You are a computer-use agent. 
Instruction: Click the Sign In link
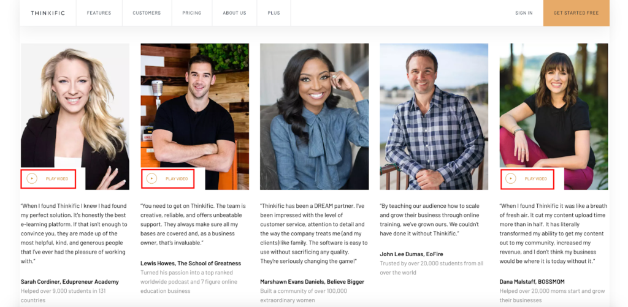tap(524, 13)
